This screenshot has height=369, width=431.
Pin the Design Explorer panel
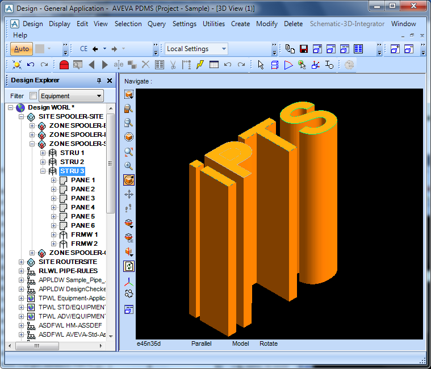[99, 81]
